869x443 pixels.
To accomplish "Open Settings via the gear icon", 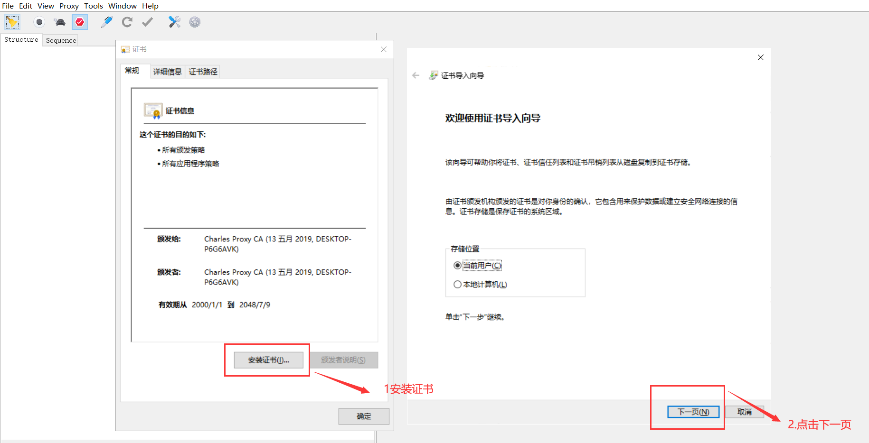I will click(x=195, y=22).
